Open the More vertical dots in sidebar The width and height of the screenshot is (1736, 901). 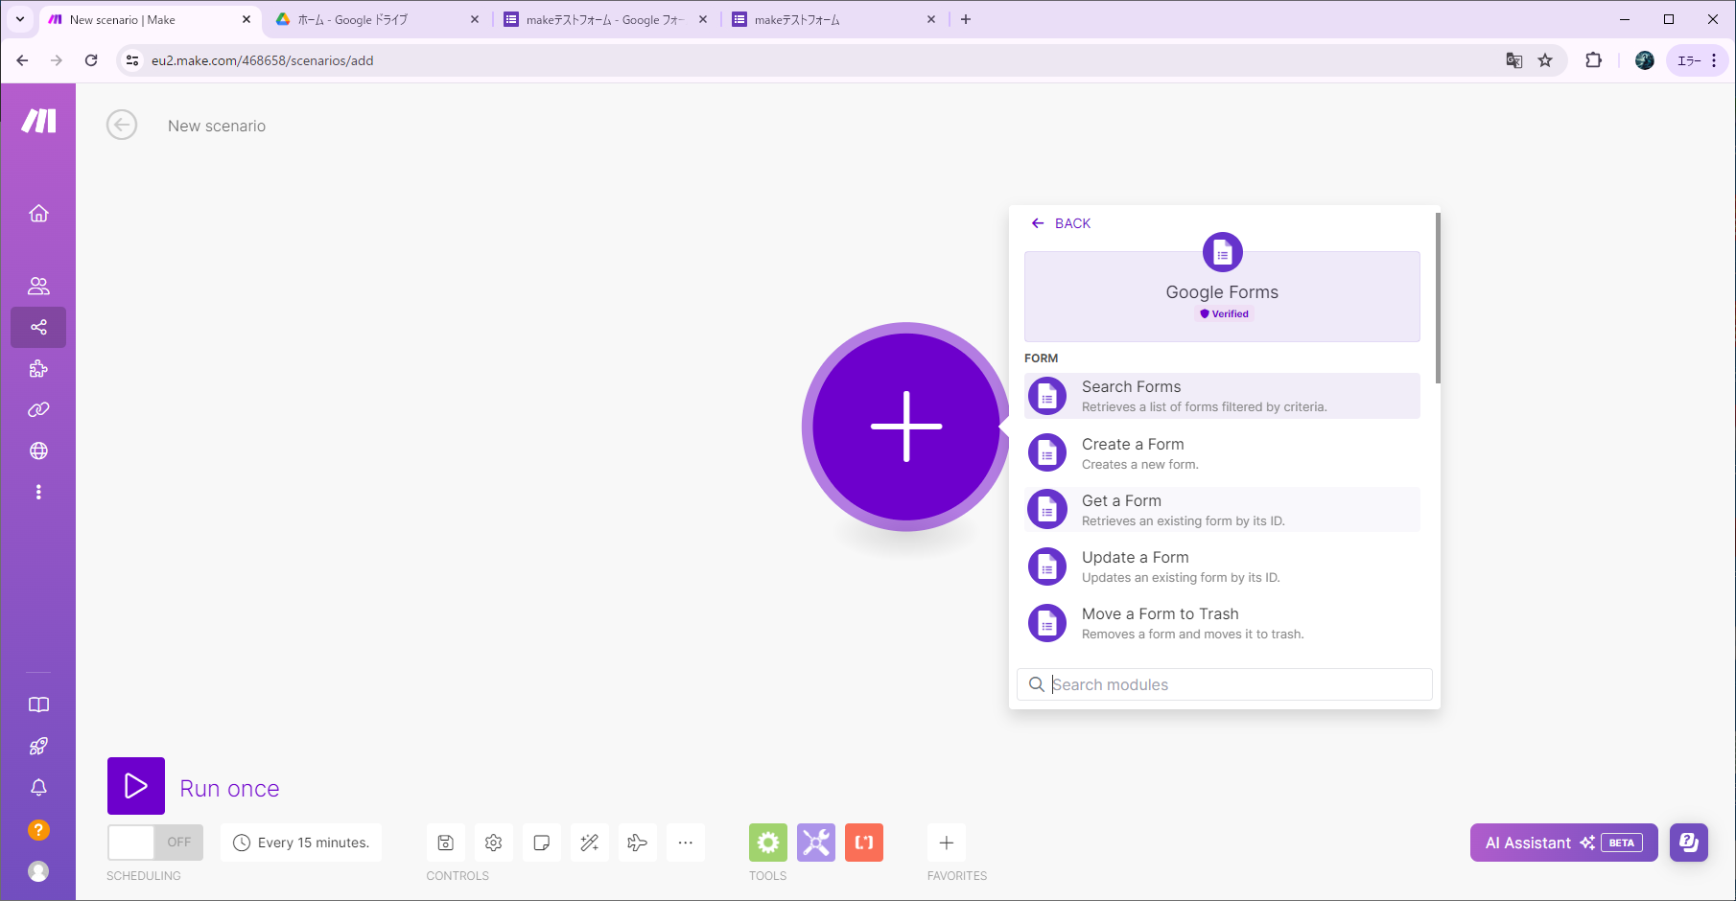pyautogui.click(x=38, y=492)
